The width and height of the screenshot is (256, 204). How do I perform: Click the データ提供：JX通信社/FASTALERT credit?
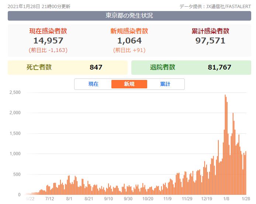[215, 7]
